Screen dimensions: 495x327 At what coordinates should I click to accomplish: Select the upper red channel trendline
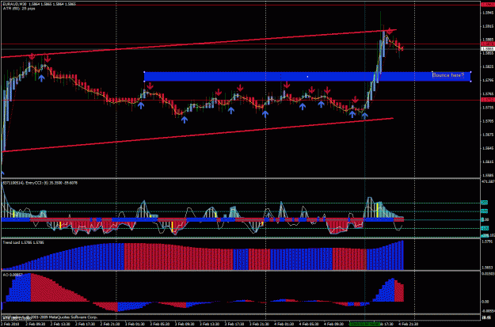tap(199, 44)
